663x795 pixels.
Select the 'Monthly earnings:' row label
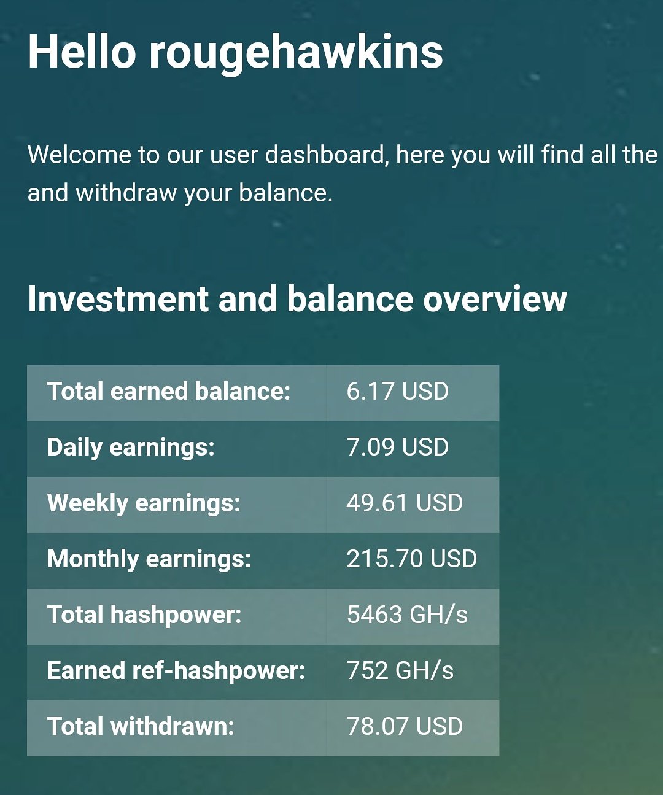click(149, 559)
